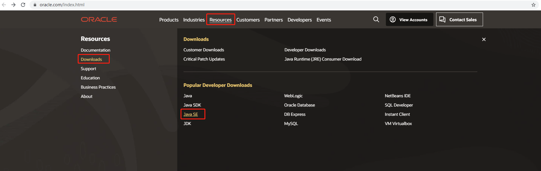Click the Contact Sales button
Screen dimensions: 541x171
[459, 19]
